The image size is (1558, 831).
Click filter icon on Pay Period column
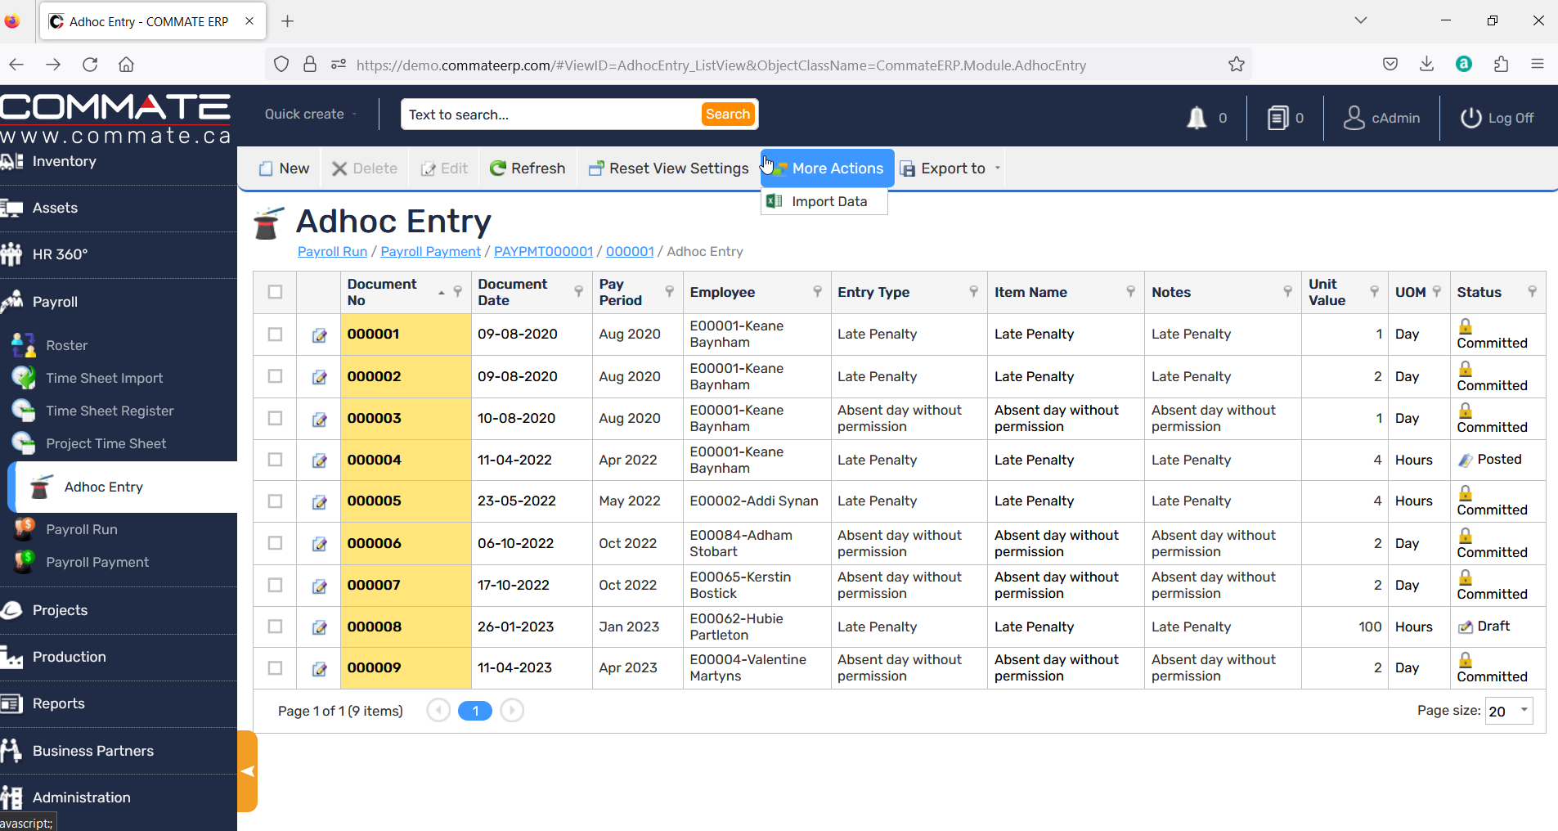coord(670,291)
